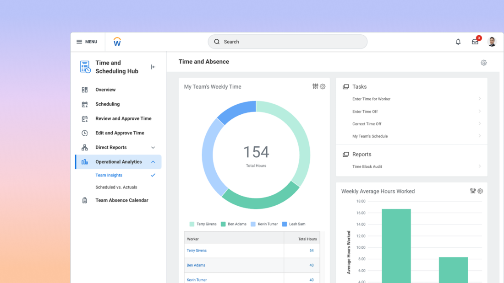Select Scheduled vs. Actuals in sidebar
This screenshot has height=283, width=504.
pos(116,187)
